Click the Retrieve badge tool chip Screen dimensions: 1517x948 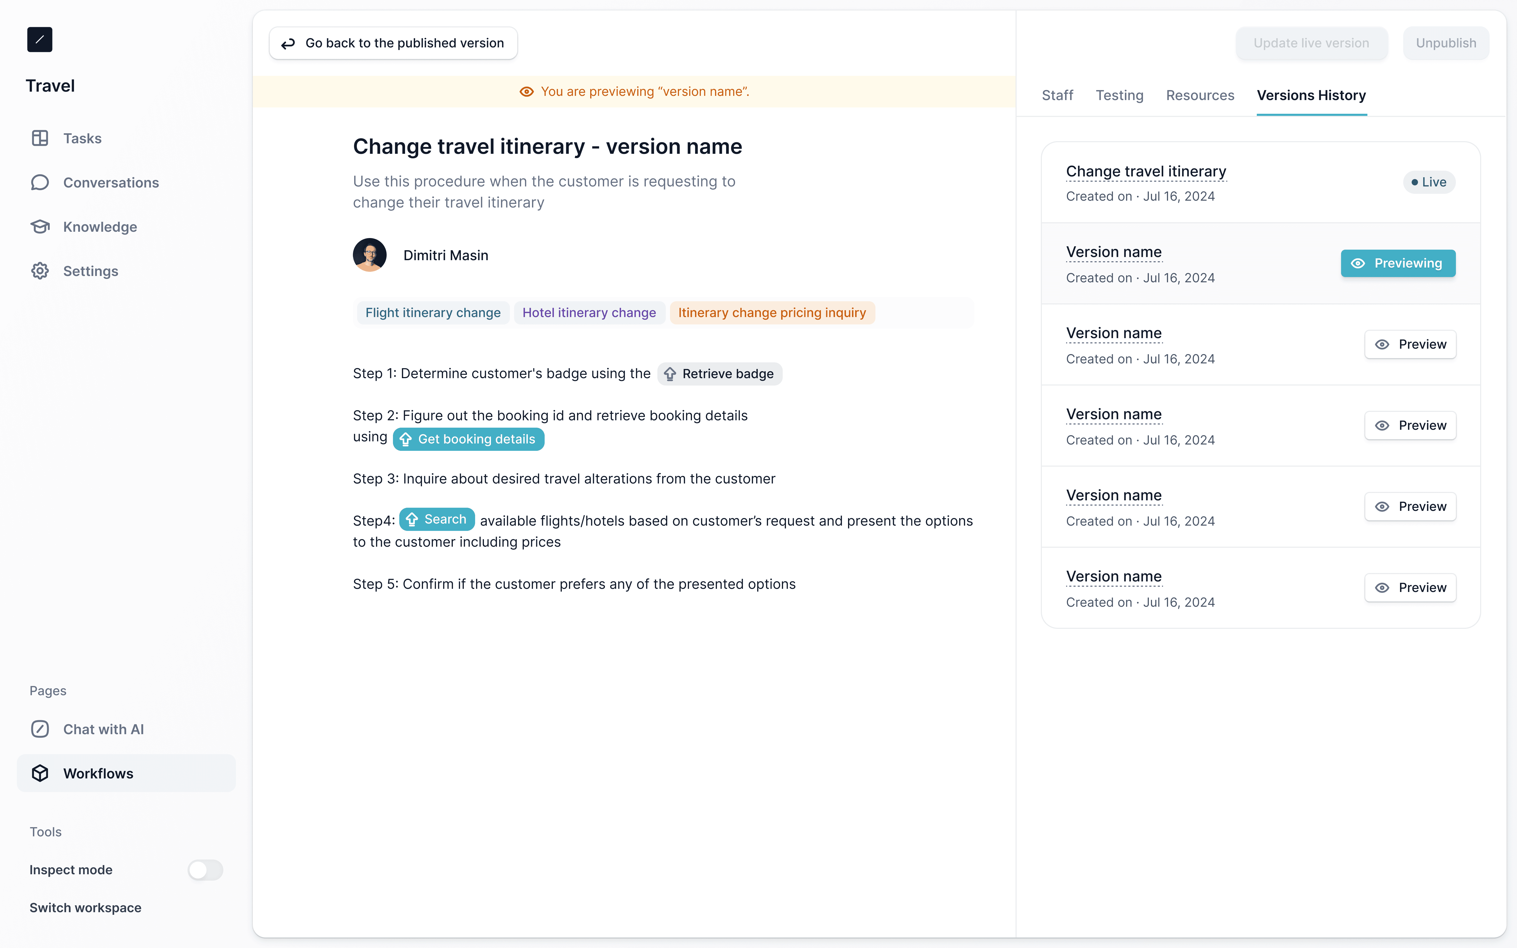pyautogui.click(x=720, y=374)
